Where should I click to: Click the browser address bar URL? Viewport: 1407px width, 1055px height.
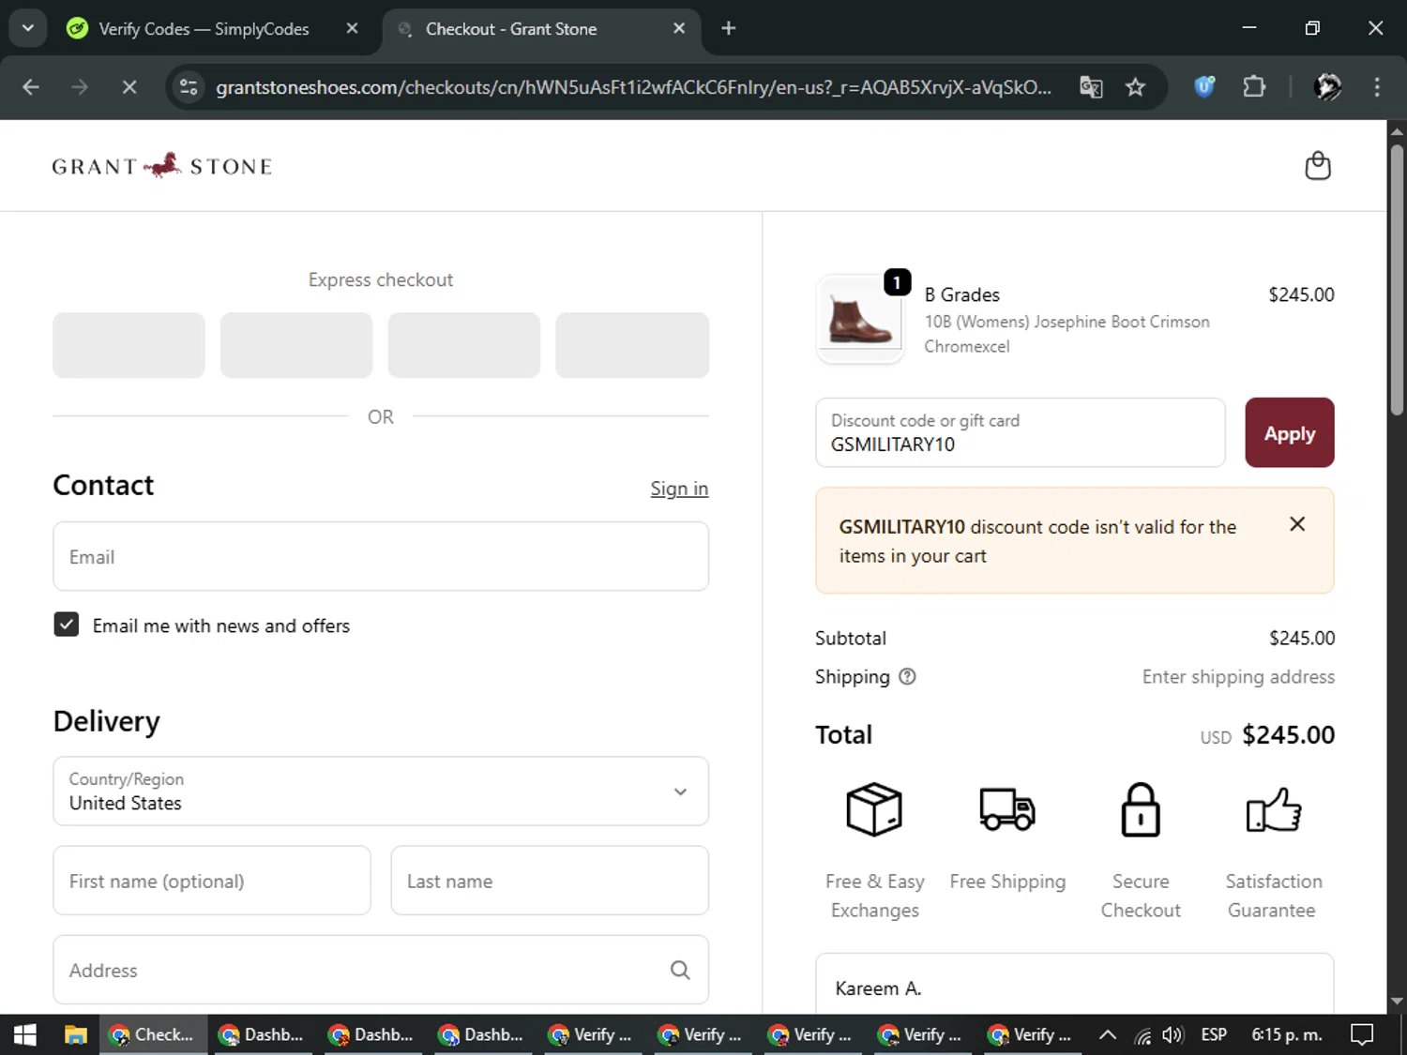633,87
